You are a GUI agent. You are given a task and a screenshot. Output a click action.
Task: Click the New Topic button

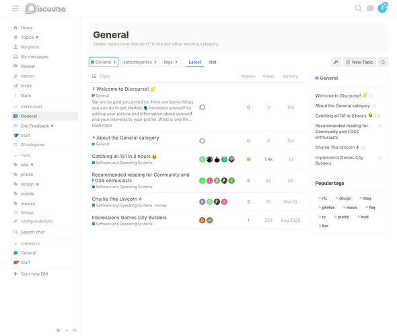pos(359,62)
